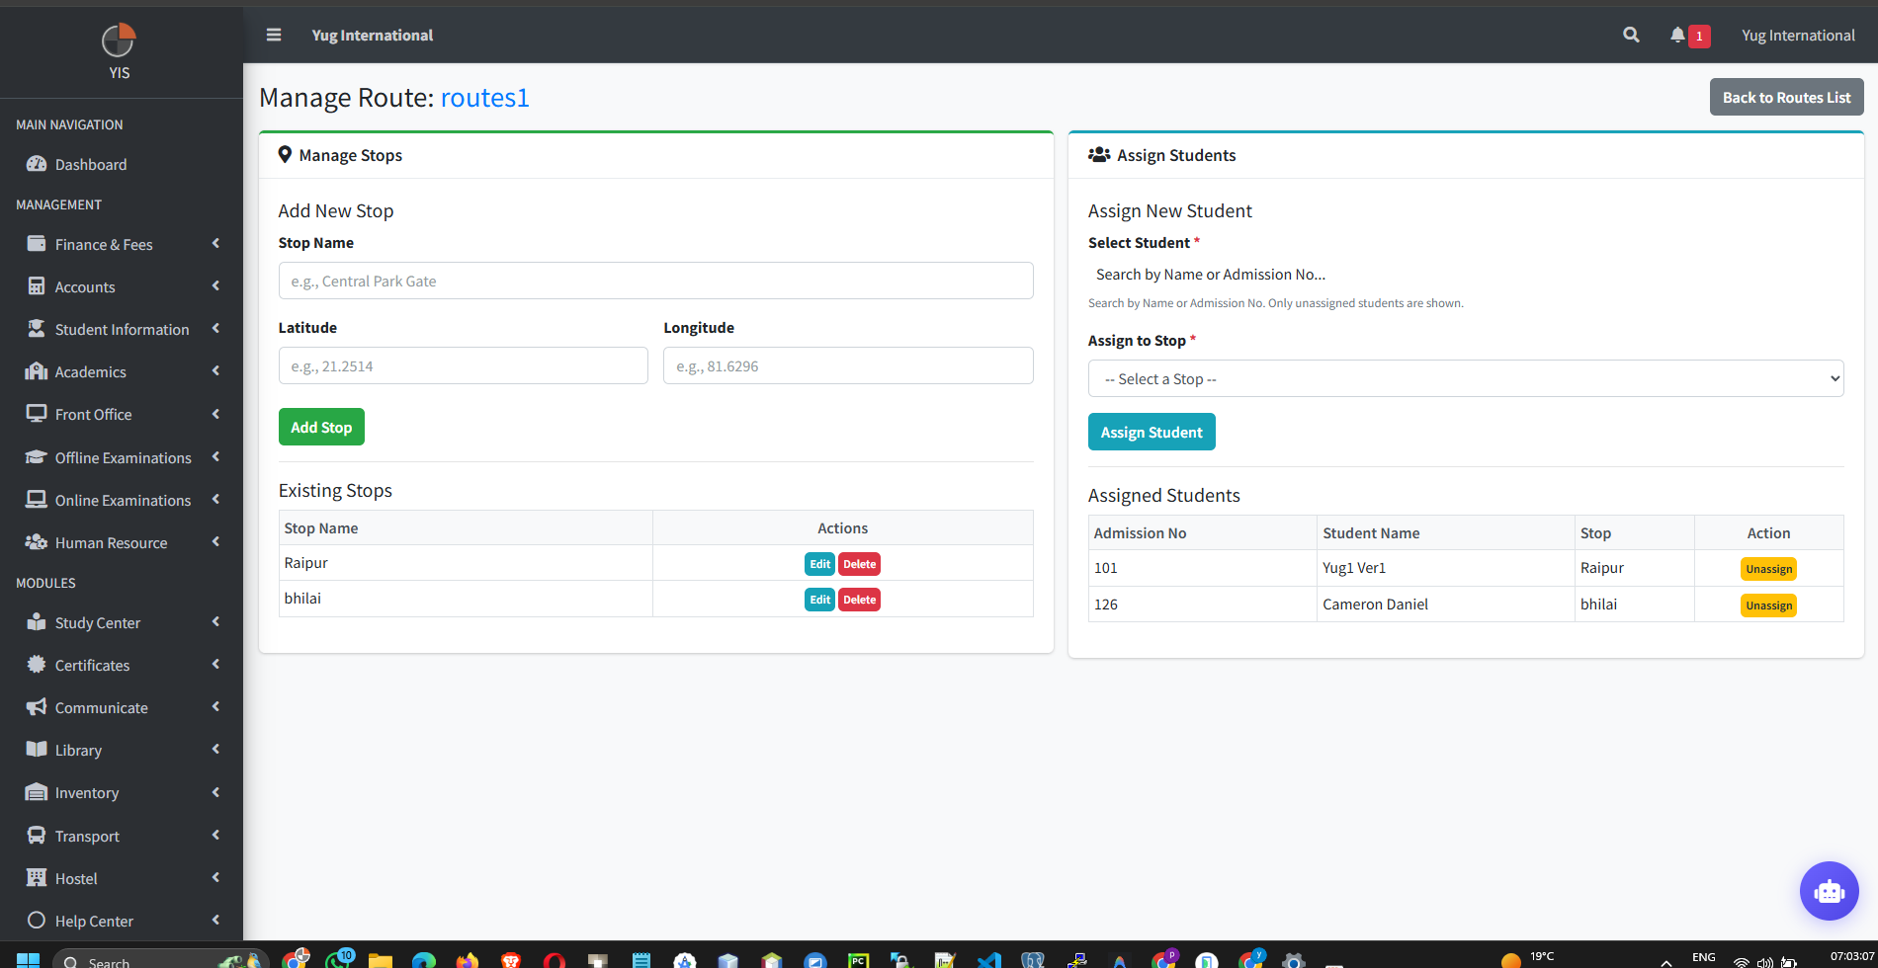Open the chatbot icon at bottom right
Viewport: 1878px width, 968px height.
(1830, 890)
